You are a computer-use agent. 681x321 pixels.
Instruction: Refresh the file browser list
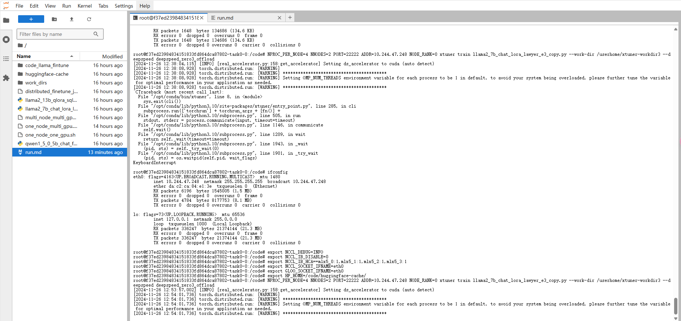(89, 19)
